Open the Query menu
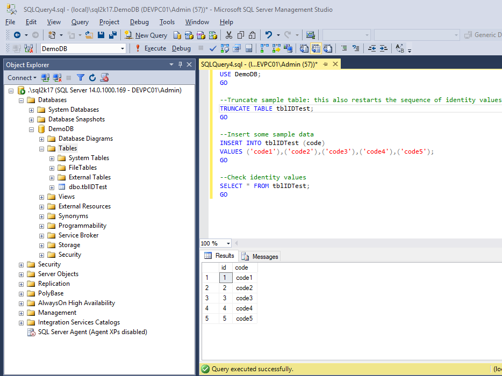The height and width of the screenshot is (376, 502). pos(80,22)
